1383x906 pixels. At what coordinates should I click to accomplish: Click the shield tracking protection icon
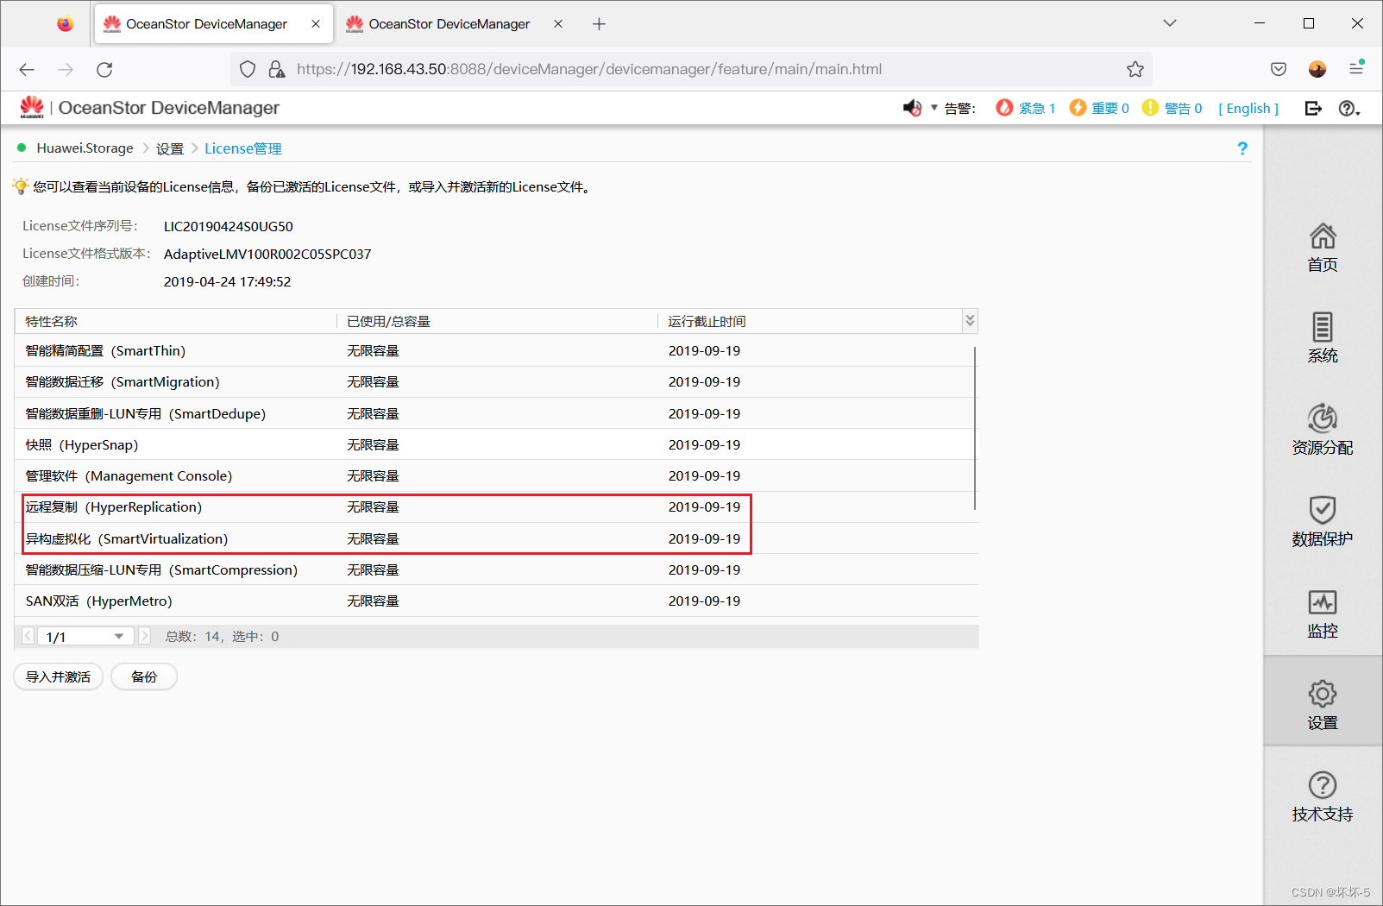[x=248, y=69]
